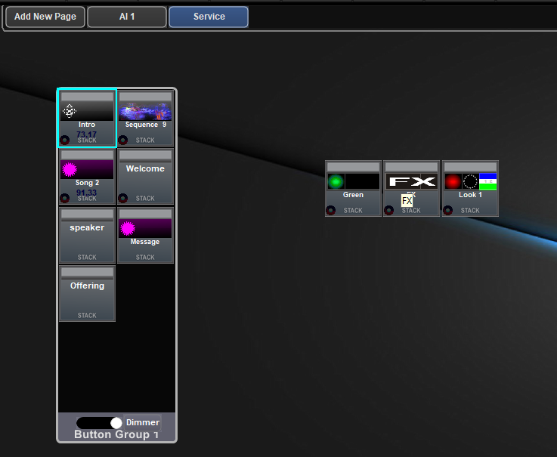The image size is (557, 457).
Task: Click the Sequence 9 stack thumbnail
Action: [x=145, y=111]
